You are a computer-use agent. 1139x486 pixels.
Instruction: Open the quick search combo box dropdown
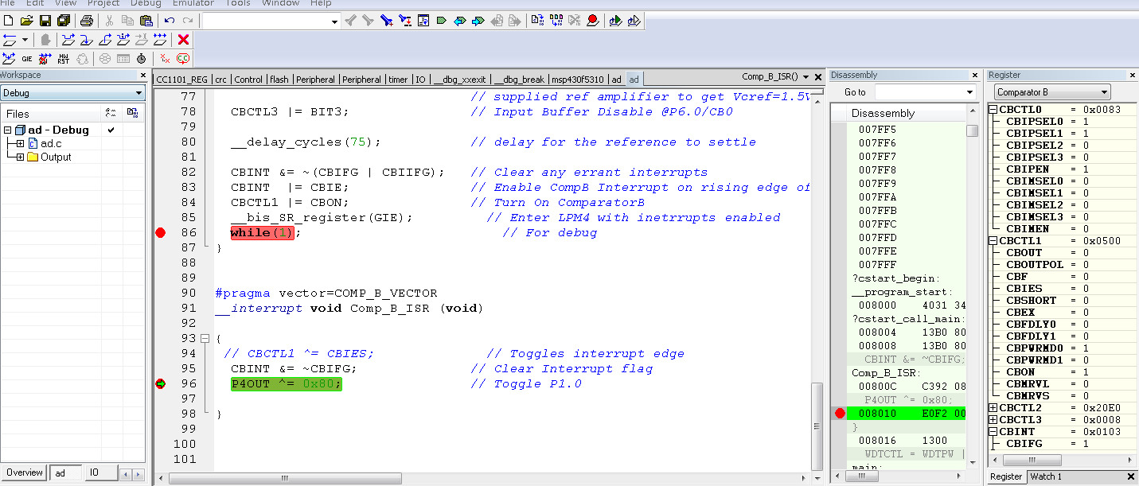pyautogui.click(x=334, y=21)
